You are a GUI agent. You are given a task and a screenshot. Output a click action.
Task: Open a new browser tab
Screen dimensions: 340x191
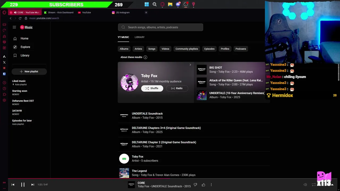point(146,12)
